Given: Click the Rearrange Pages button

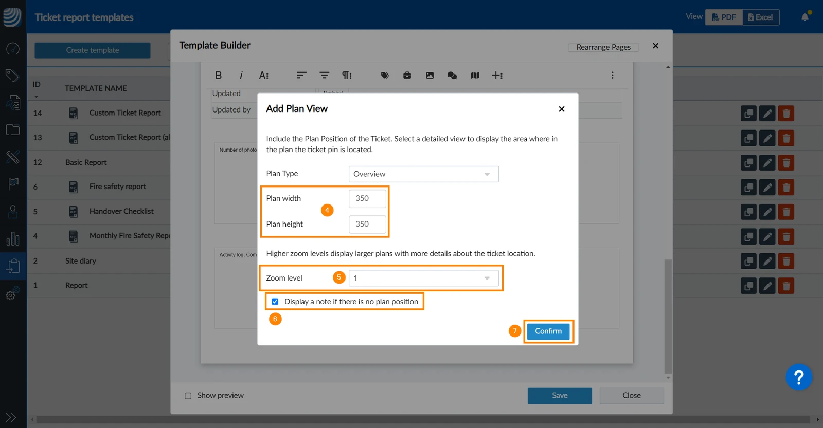Looking at the screenshot, I should 603,47.
